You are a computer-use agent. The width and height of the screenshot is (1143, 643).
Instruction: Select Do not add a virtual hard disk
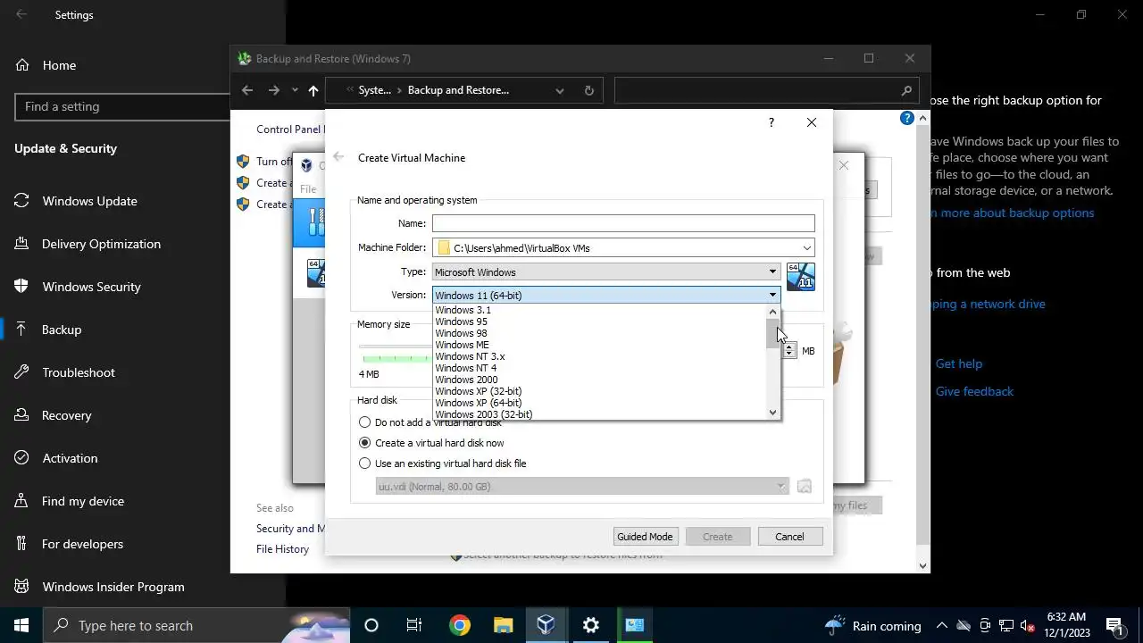430,422
